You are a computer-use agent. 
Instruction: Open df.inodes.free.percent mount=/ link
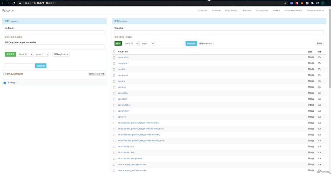coord(139,135)
